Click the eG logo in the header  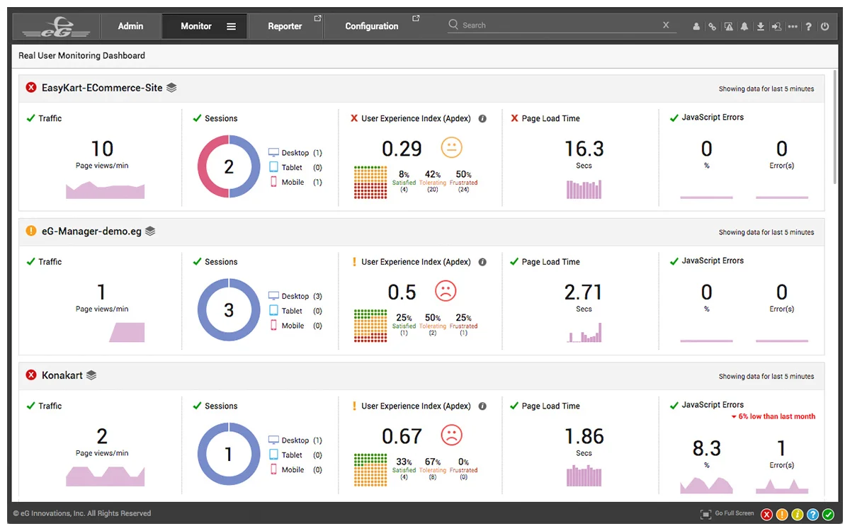coord(56,27)
